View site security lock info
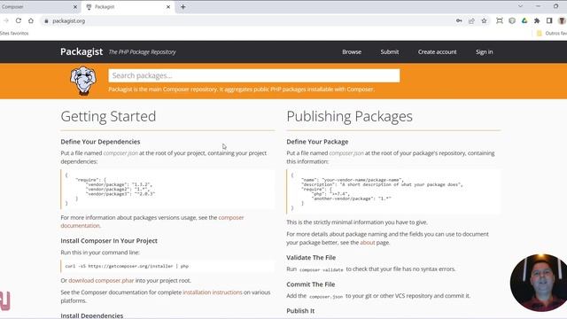Screen dimensions: 567x319 pos(46,21)
